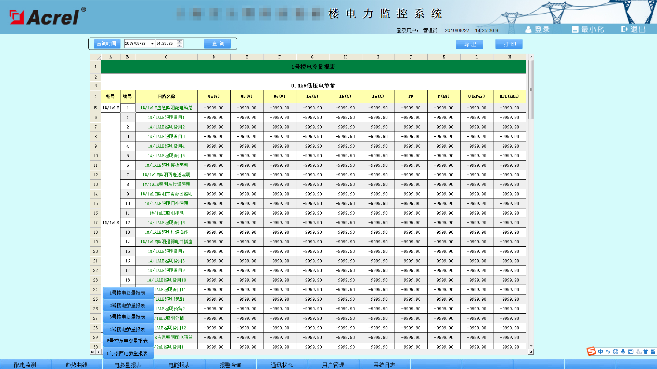The image size is (657, 369).
Task: Click the EPI(kWh) column header cell
Action: tap(510, 97)
